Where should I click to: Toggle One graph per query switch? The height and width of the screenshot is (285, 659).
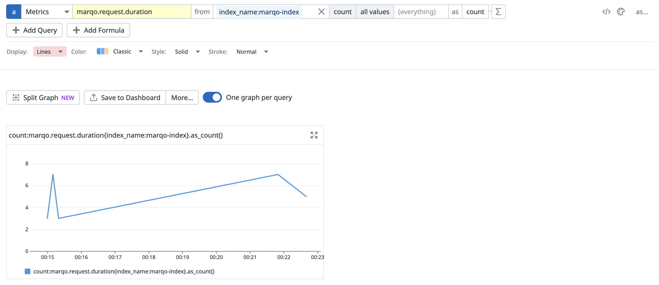pyautogui.click(x=212, y=97)
